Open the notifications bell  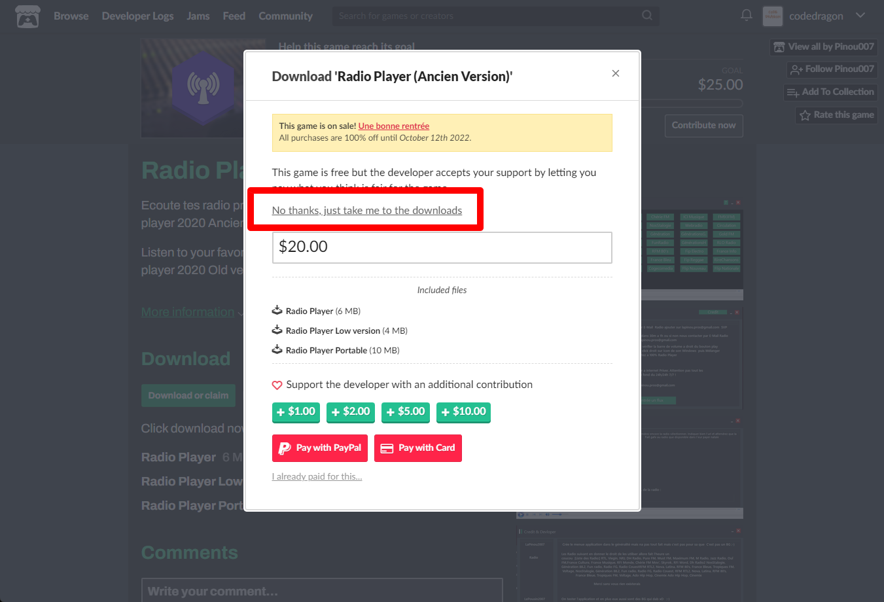point(746,15)
